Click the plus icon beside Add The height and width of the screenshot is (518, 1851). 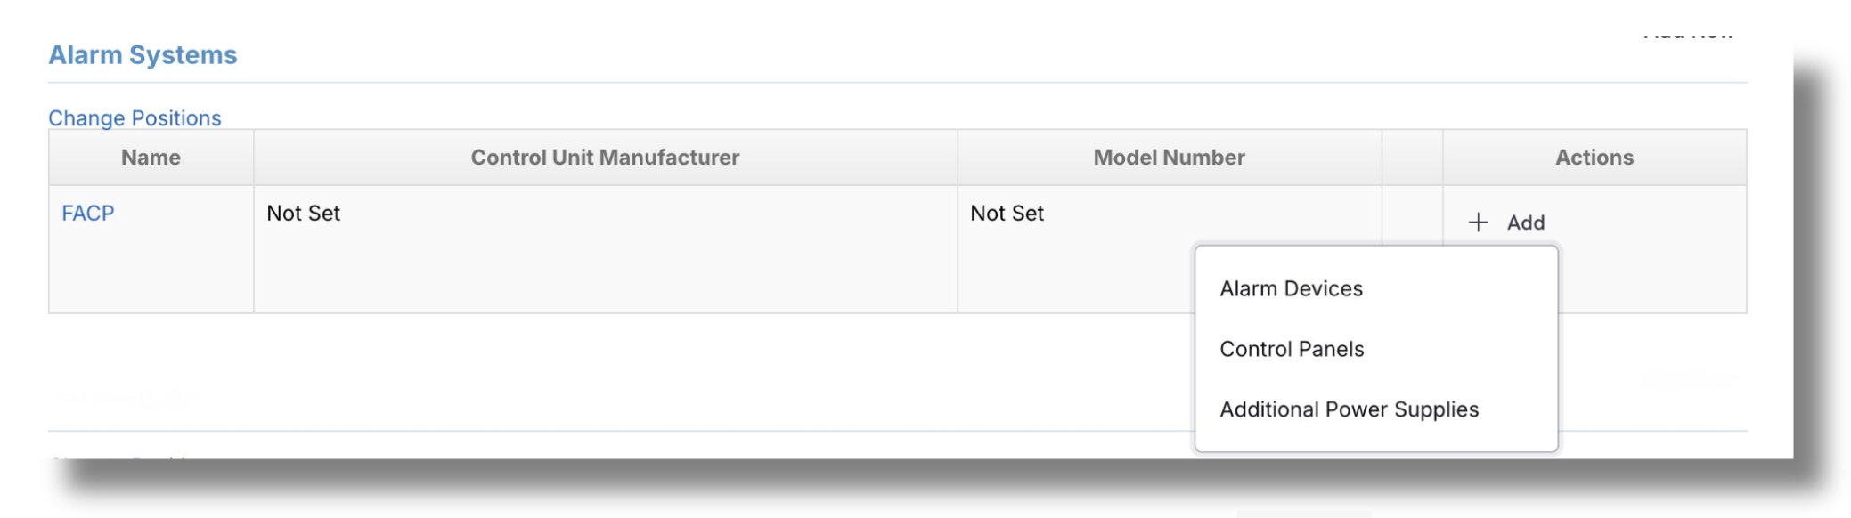tap(1478, 223)
